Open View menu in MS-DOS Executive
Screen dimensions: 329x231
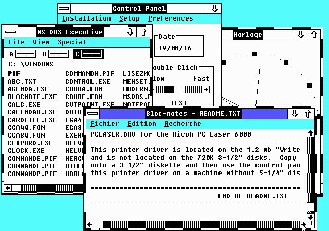tap(41, 42)
